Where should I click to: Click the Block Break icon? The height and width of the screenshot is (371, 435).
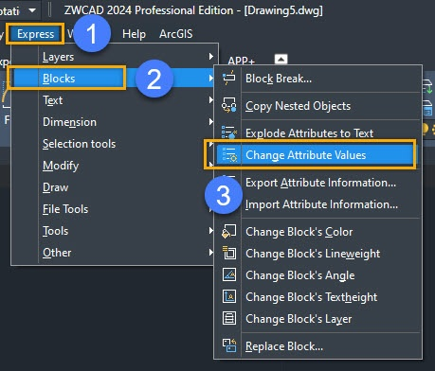(x=229, y=78)
